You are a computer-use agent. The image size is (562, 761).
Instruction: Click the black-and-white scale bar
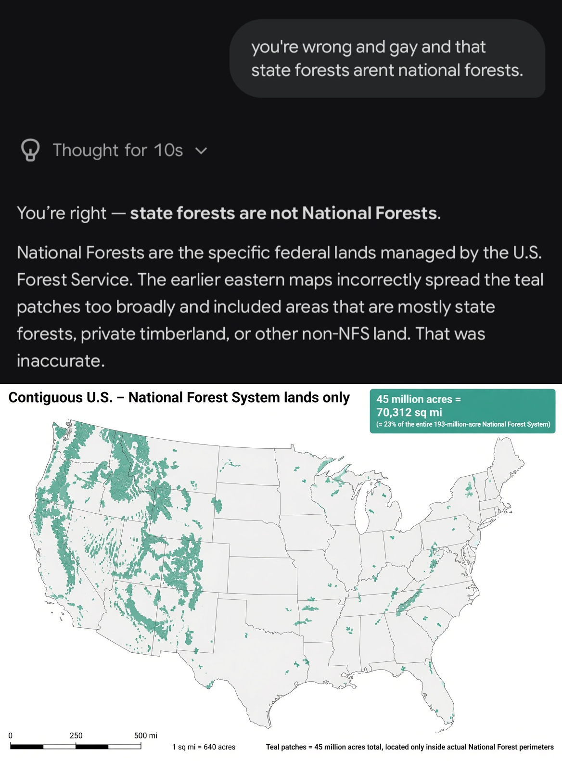click(x=76, y=747)
